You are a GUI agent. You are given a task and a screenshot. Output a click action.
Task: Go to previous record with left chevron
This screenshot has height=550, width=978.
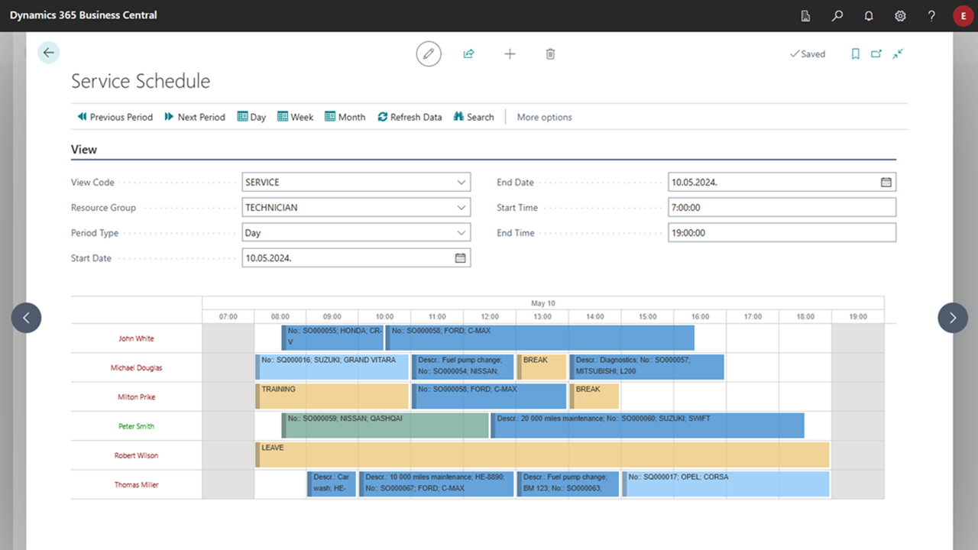(x=26, y=318)
